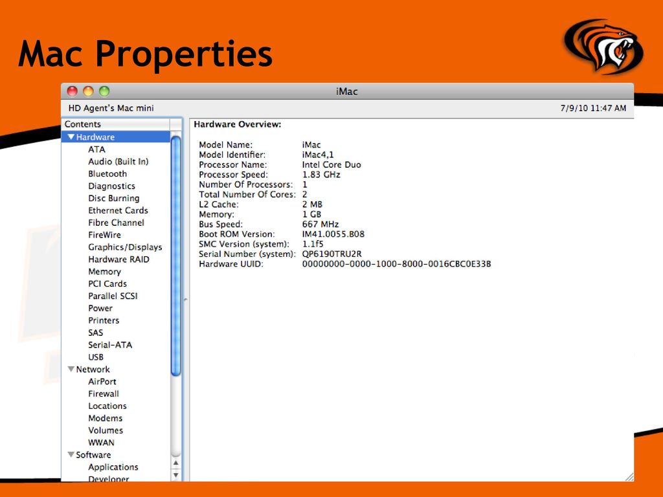Image resolution: width=663 pixels, height=497 pixels.
Task: Select Ethernet Cards entry
Action: click(118, 210)
